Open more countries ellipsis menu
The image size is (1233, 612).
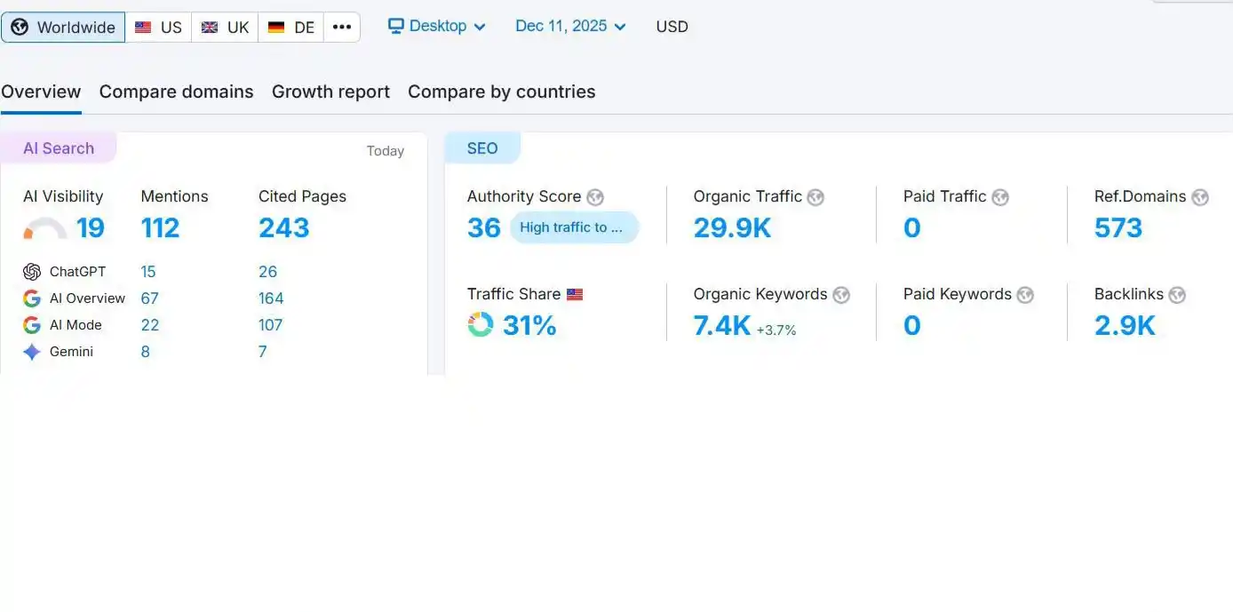tap(342, 28)
